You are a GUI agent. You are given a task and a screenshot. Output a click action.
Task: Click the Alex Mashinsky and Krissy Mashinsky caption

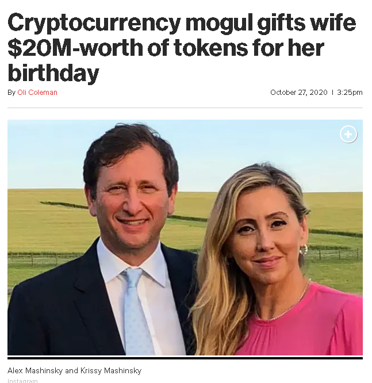75,370
